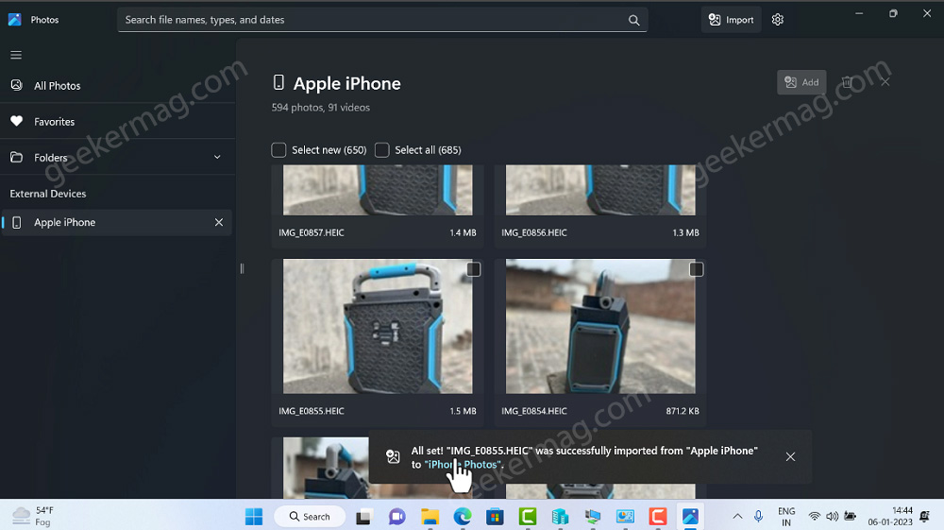Click the sidebar resize handle

coord(242,268)
